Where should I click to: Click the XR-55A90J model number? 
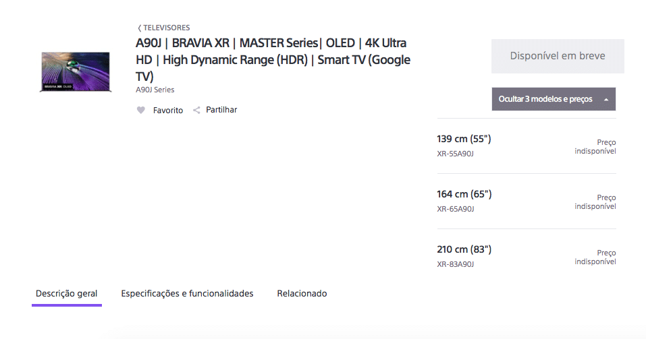pyautogui.click(x=455, y=154)
